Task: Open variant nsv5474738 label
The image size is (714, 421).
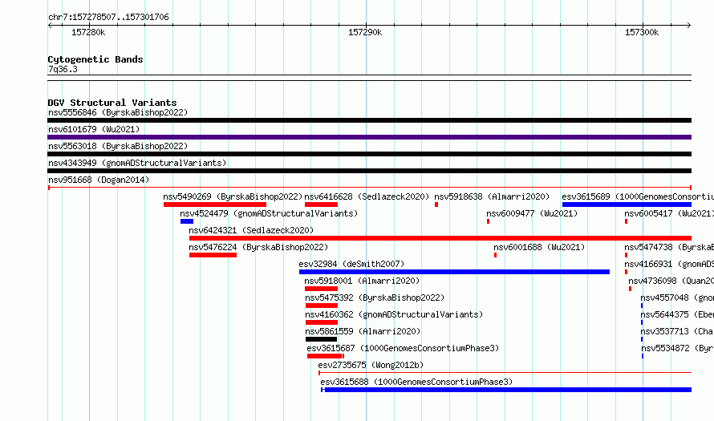Action: [669, 247]
